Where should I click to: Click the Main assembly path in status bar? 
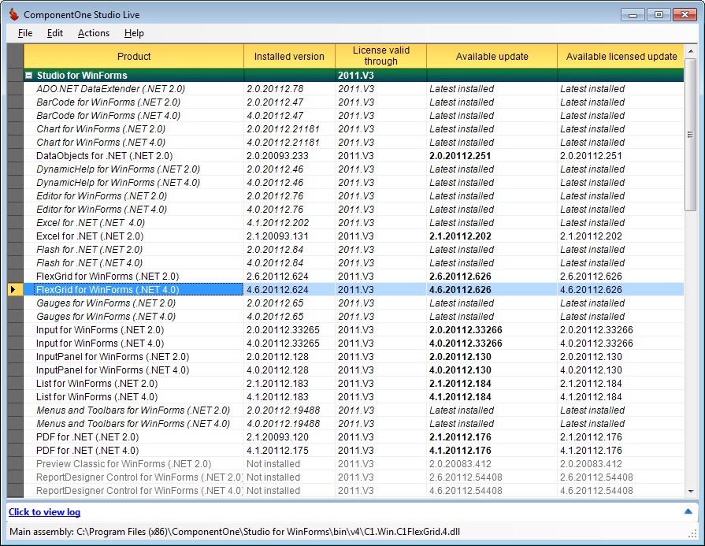235,532
